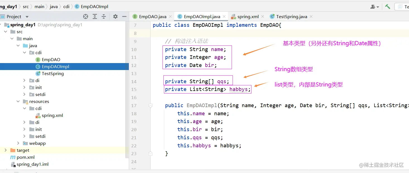Toggle fold end marker at line 23

tap(151, 153)
